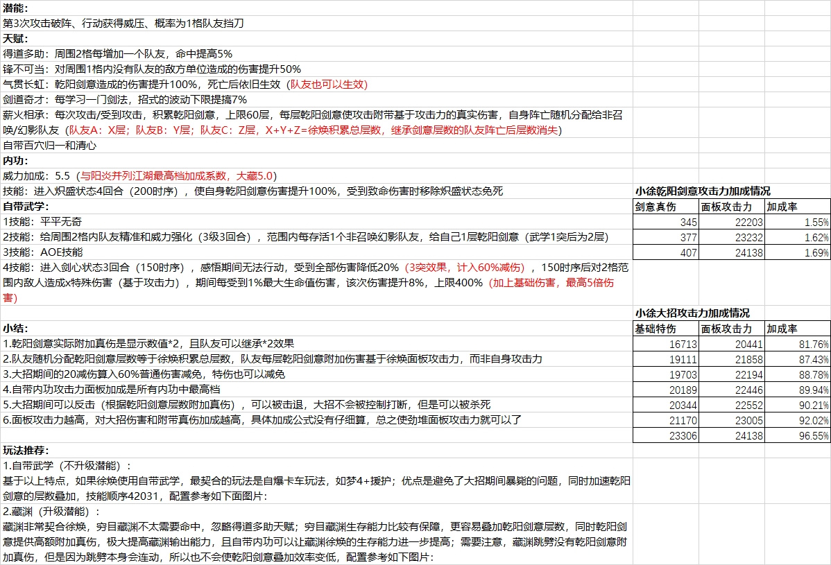Select the 自带百穴归一和清心 row
This screenshot has width=831, height=565.
point(316,146)
